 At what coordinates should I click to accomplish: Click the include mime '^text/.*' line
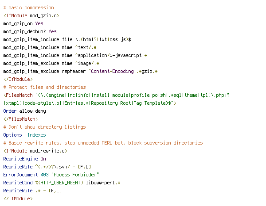point(50,48)
